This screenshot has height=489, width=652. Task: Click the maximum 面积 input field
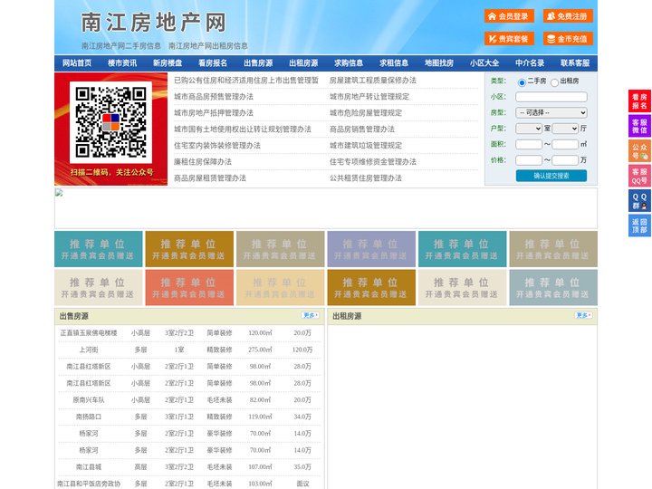tap(565, 144)
